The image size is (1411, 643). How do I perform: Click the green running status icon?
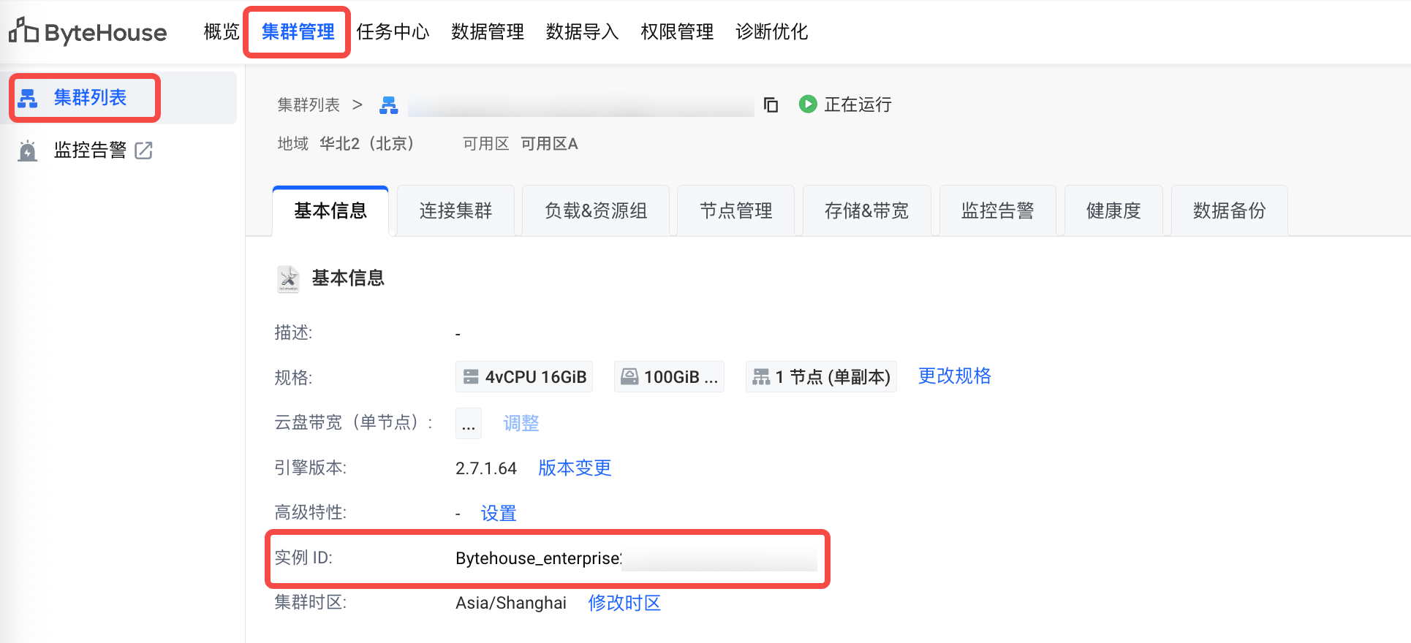tap(808, 104)
